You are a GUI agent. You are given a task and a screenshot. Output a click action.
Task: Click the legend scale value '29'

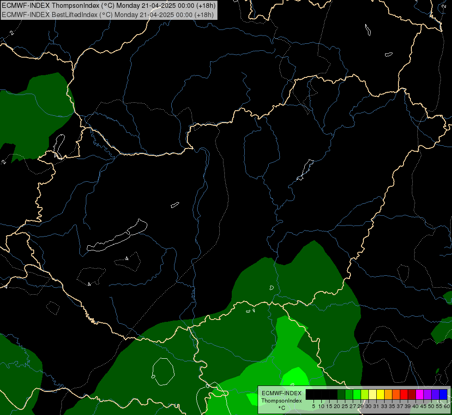pyautogui.click(x=361, y=406)
